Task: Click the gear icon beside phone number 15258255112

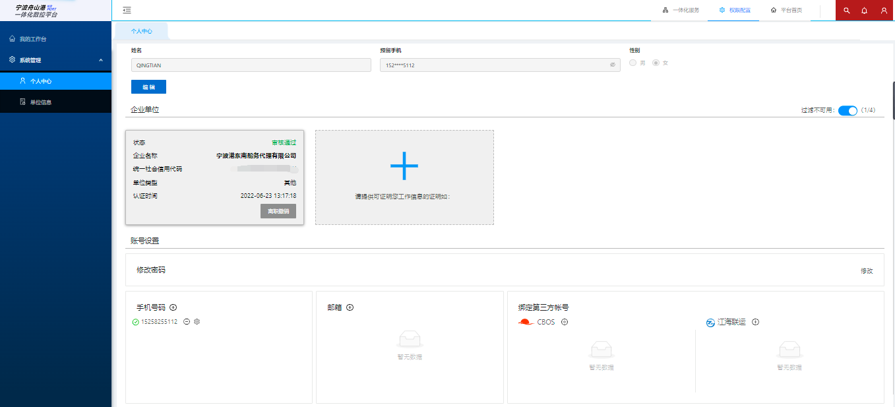Action: coord(197,322)
